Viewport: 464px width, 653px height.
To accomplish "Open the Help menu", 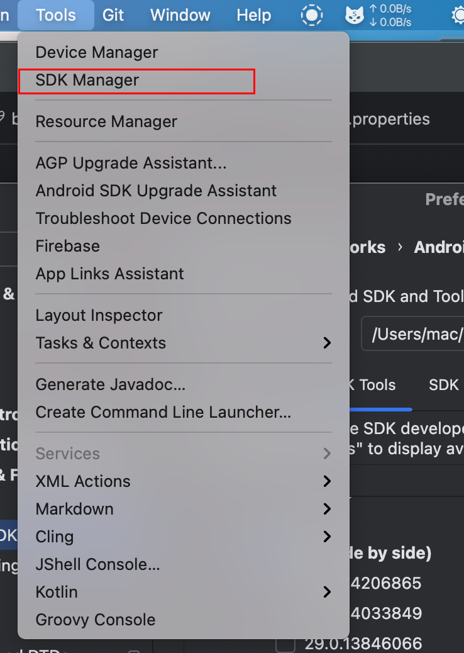I will [254, 15].
